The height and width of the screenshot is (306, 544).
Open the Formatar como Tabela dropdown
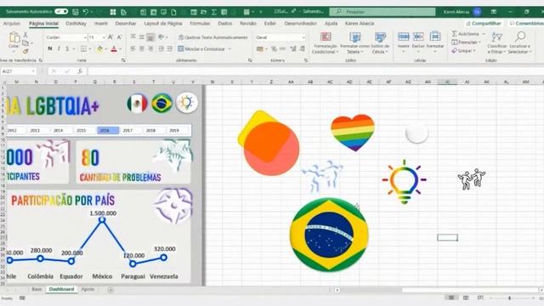coord(354,43)
